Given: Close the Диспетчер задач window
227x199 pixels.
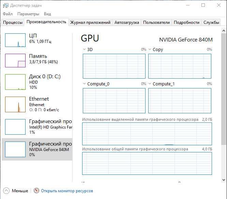Looking at the screenshot, I should (x=218, y=5).
